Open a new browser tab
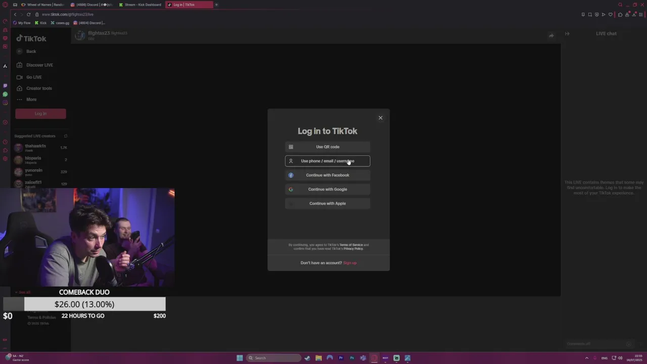This screenshot has height=364, width=647. (216, 5)
